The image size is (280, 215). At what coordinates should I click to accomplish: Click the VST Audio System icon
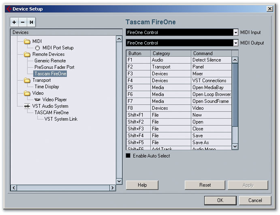[27, 106]
